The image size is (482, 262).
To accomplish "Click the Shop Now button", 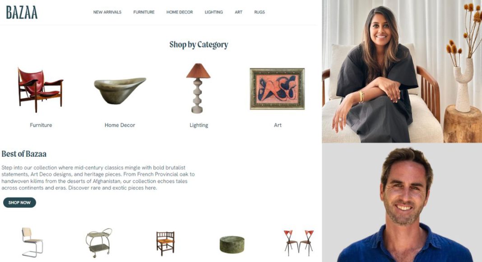I will [x=20, y=203].
